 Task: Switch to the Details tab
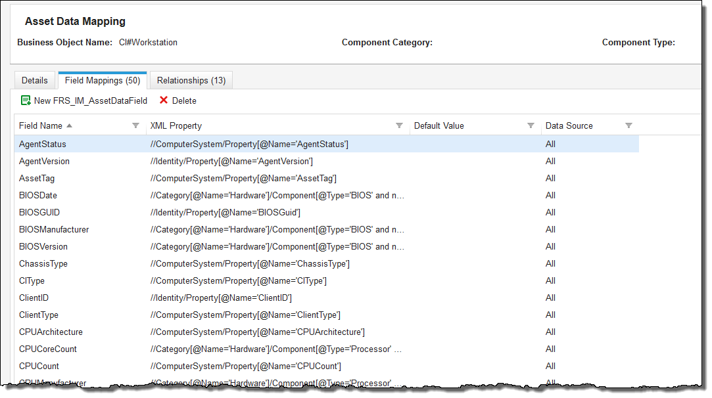(35, 80)
